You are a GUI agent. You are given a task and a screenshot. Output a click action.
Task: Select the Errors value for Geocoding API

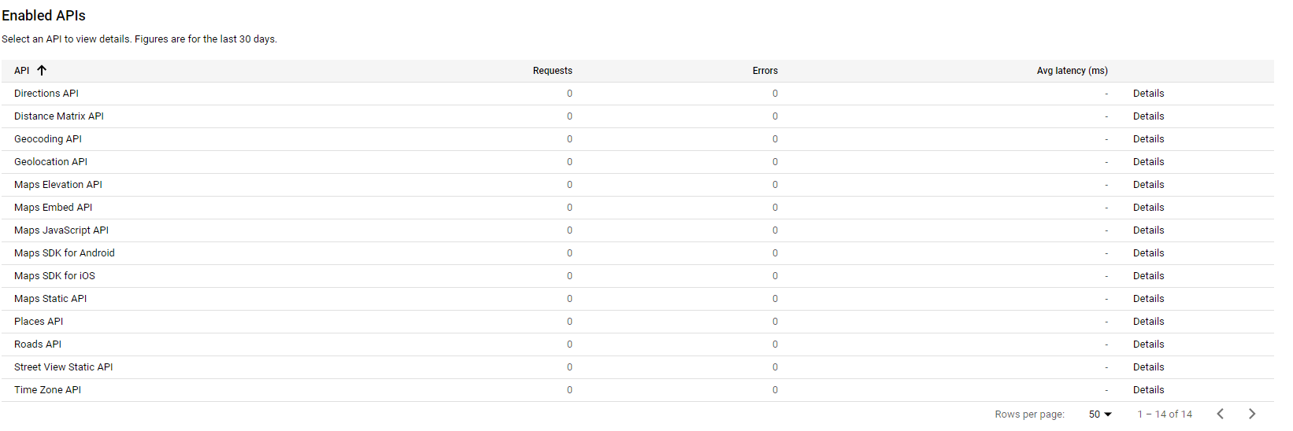[775, 139]
